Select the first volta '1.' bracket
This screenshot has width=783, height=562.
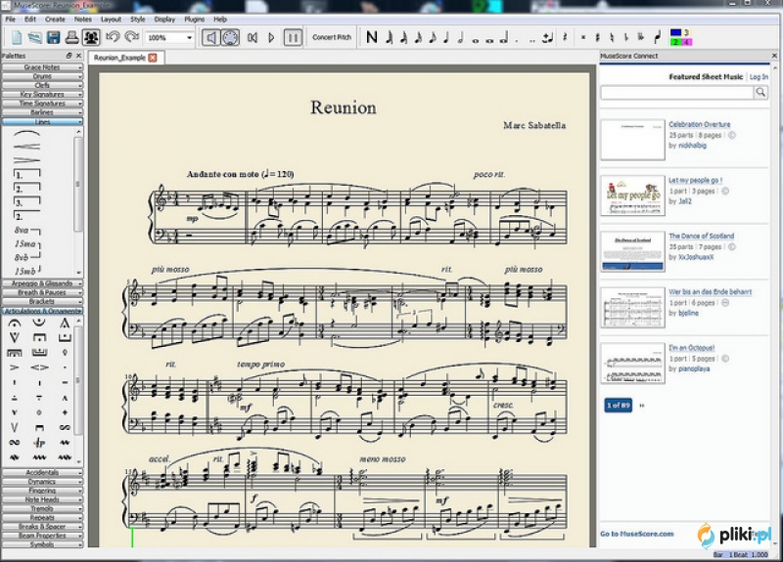(27, 174)
